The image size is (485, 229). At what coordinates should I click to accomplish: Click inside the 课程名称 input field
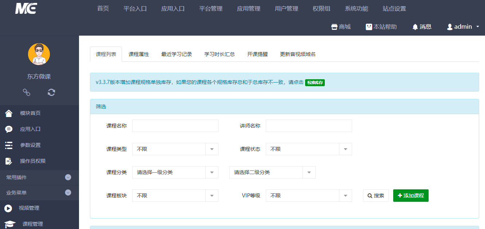pyautogui.click(x=175, y=125)
